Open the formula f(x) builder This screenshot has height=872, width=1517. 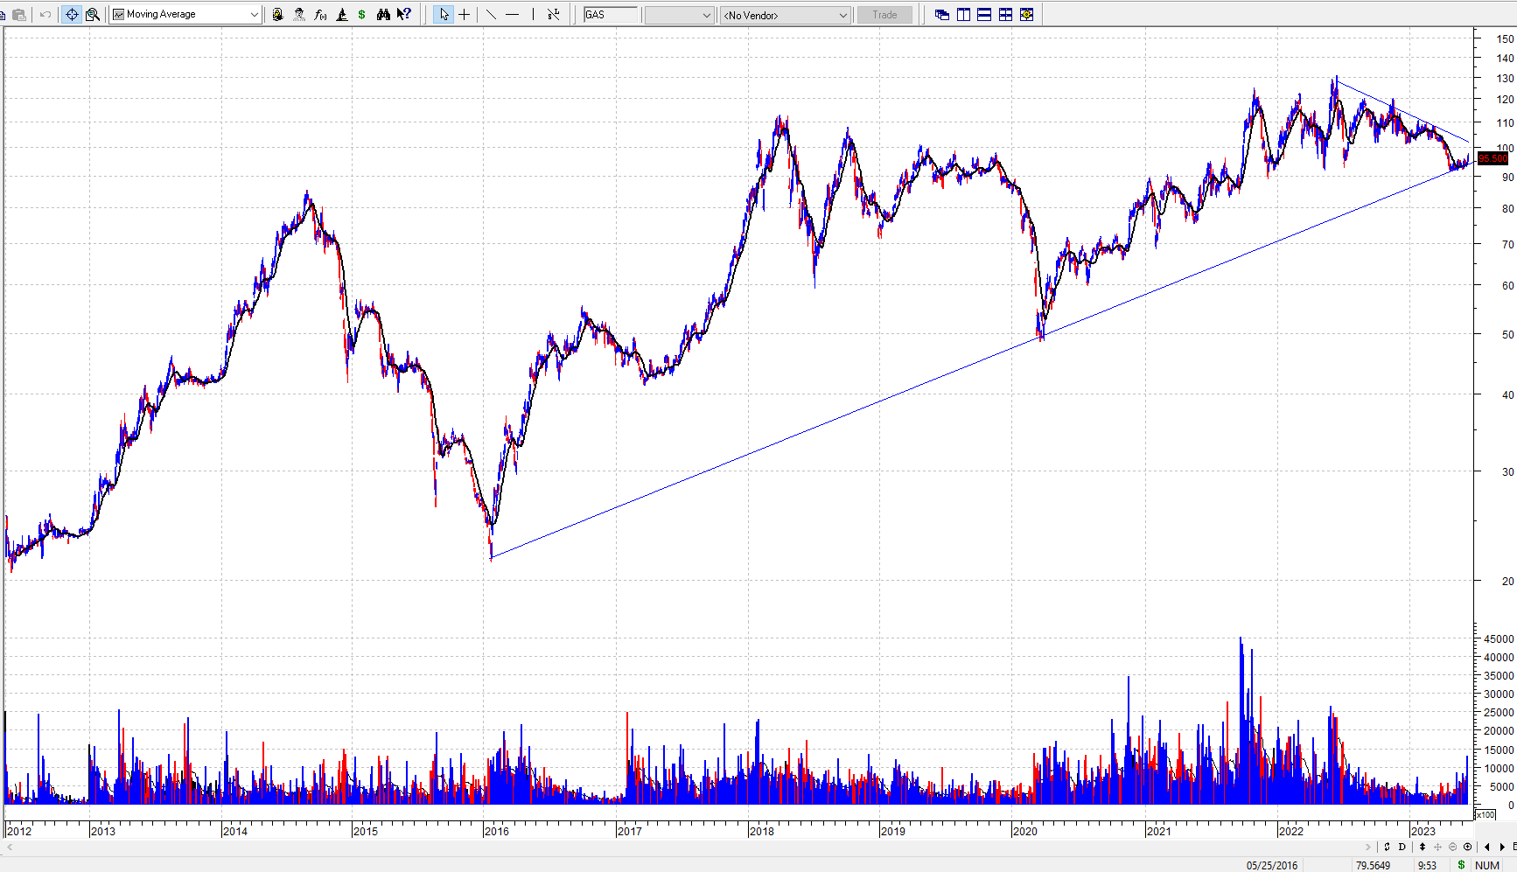click(x=320, y=14)
